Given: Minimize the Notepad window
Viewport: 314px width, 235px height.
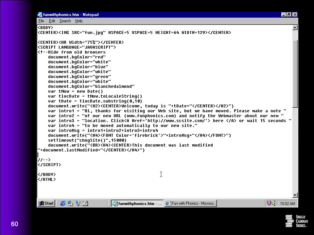Looking at the screenshot, I should pos(283,15).
